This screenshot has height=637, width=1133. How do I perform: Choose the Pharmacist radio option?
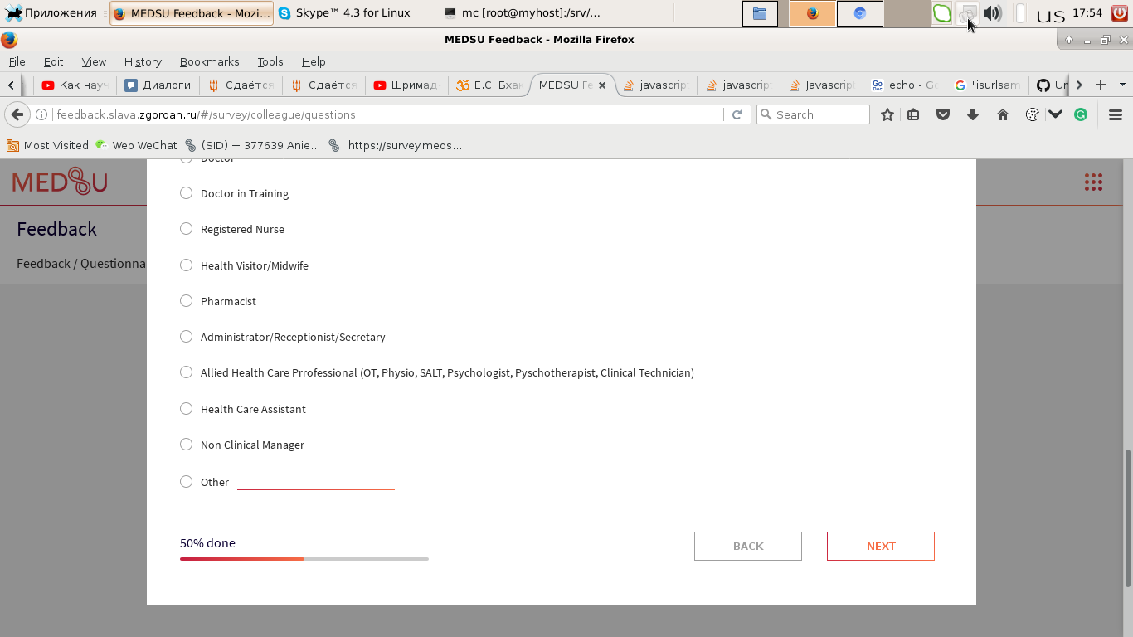[187, 301]
